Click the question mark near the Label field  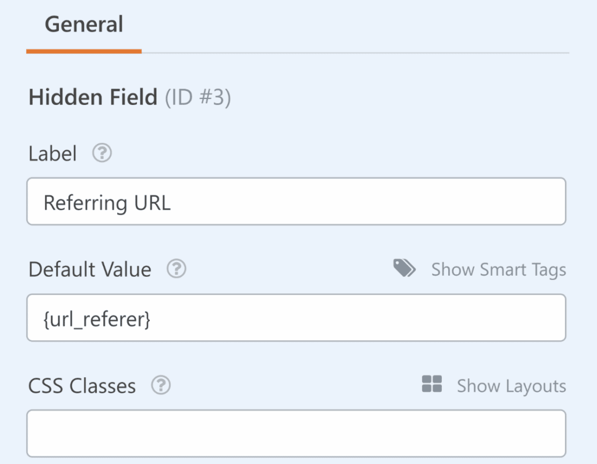pos(101,153)
